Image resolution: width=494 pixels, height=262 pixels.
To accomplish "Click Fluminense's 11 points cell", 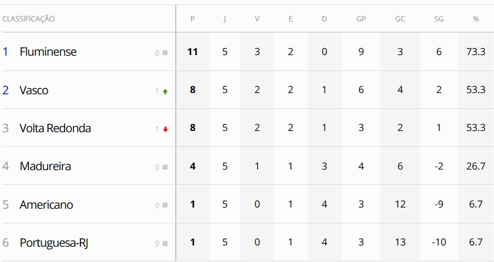I will click(x=193, y=52).
